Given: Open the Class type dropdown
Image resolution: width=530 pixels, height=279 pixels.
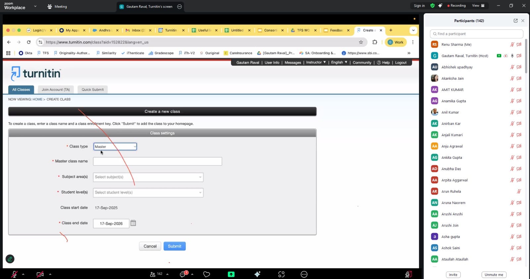Looking at the screenshot, I should pos(115,147).
